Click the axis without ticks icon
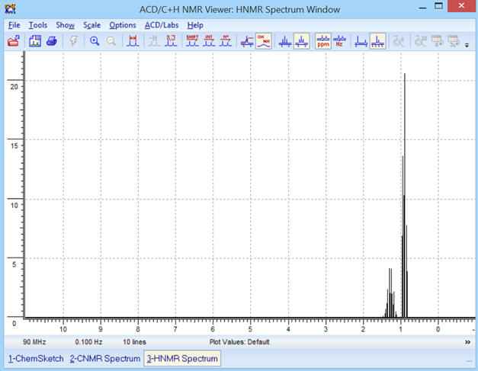Screen dimensions: 478x371 tap(361, 41)
